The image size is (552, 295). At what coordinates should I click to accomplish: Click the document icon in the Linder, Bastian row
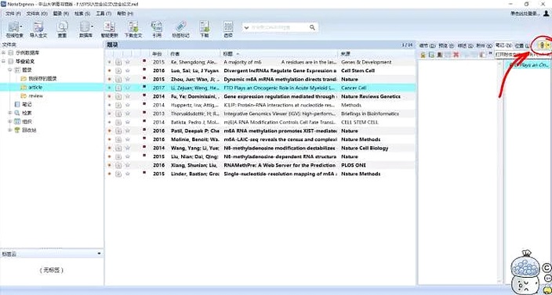pyautogui.click(x=118, y=174)
